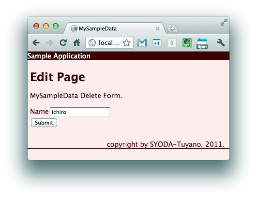This screenshot has height=198, width=257.
Task: Reload the page with refresh icon
Action: tap(63, 43)
